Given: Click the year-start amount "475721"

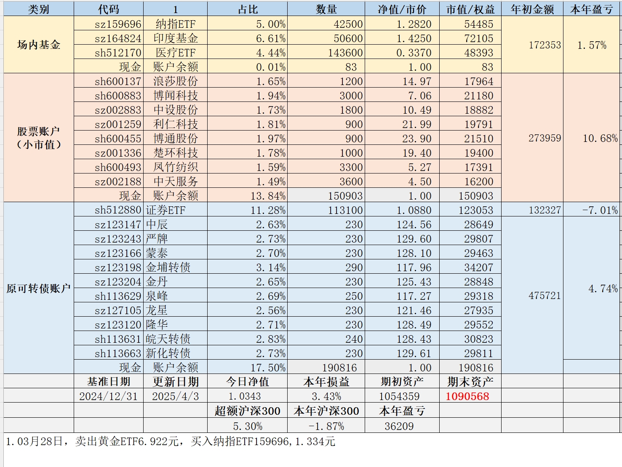Looking at the screenshot, I should point(532,296).
